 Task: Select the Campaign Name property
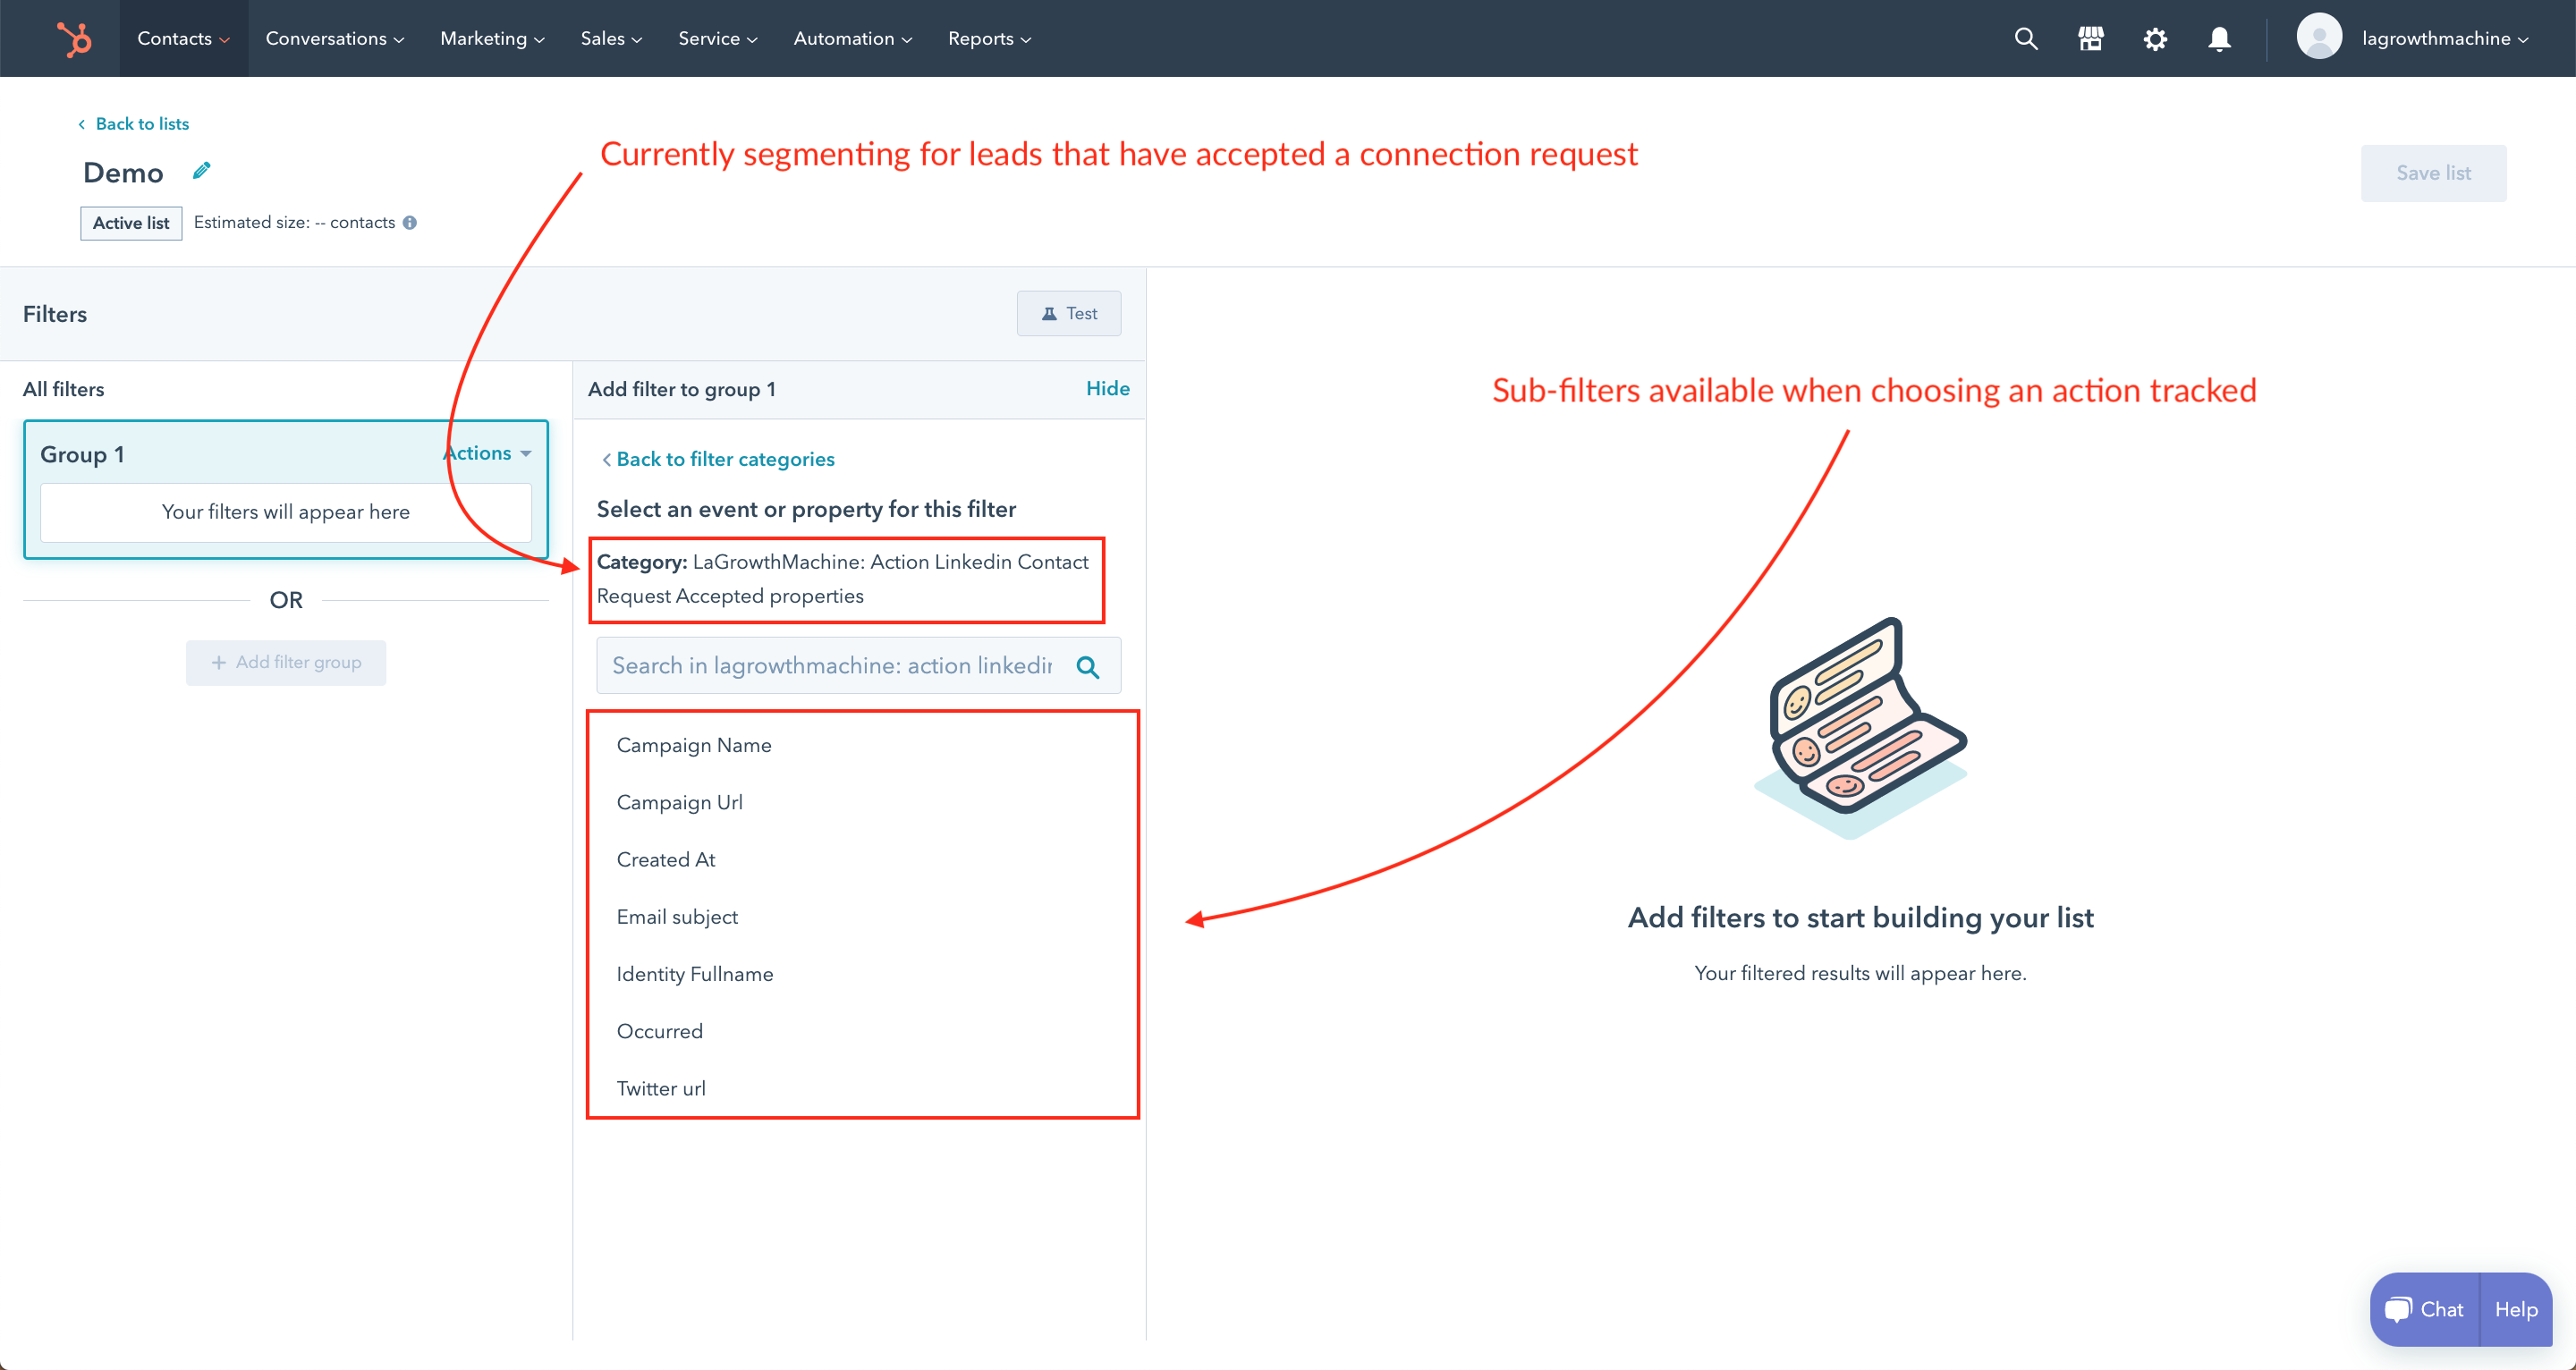click(694, 746)
